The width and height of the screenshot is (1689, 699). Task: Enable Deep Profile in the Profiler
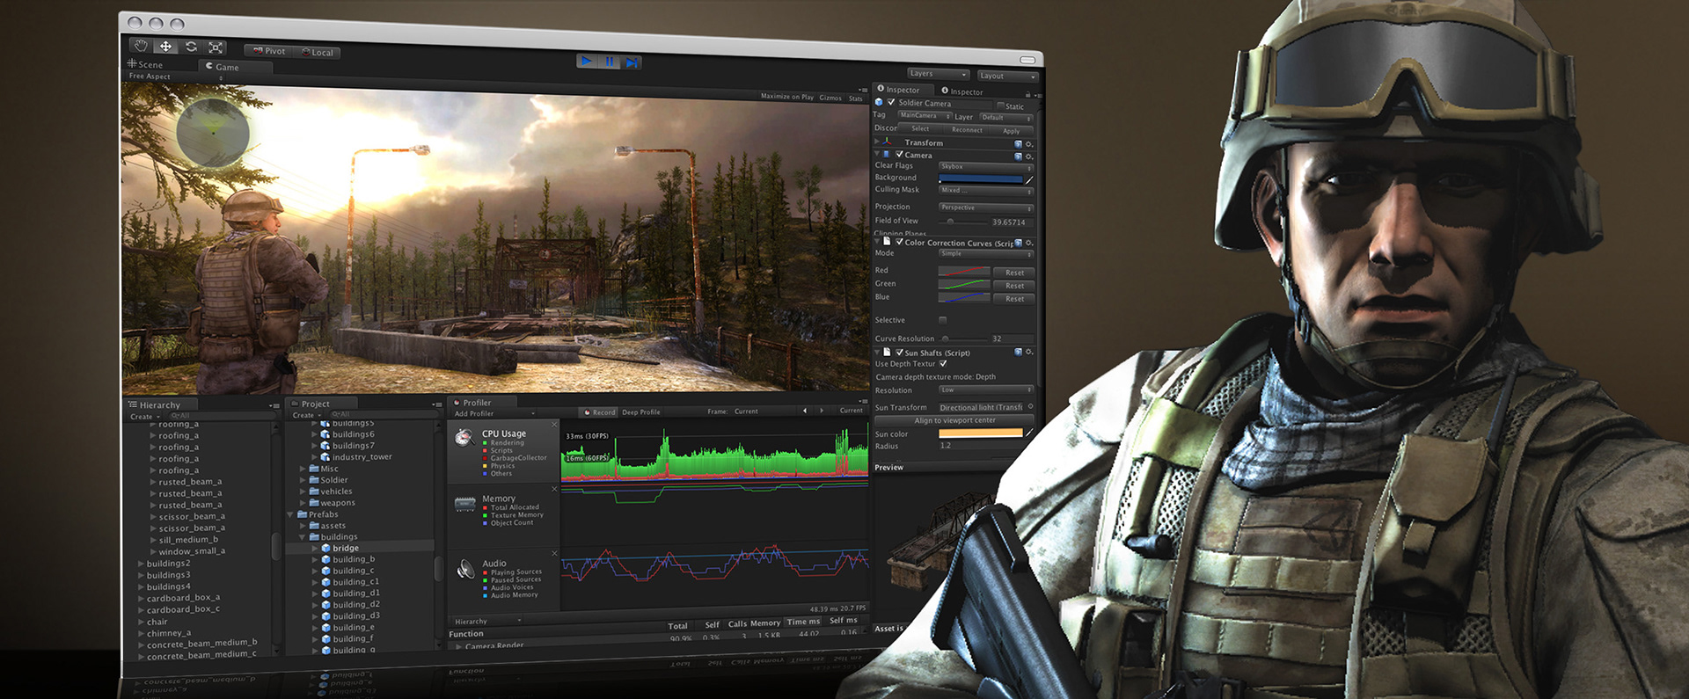[640, 412]
